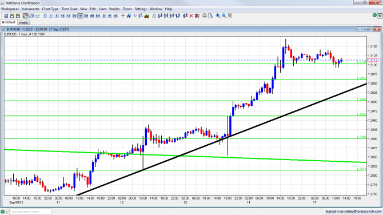This screenshot has width=383, height=215.
Task: Select the bar (OHLC) chart type icon
Action: tap(31, 15)
